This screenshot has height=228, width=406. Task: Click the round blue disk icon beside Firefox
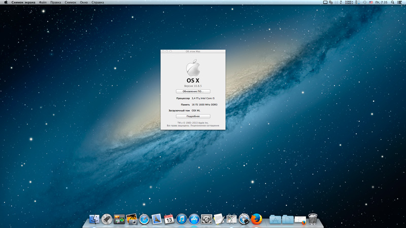click(244, 219)
